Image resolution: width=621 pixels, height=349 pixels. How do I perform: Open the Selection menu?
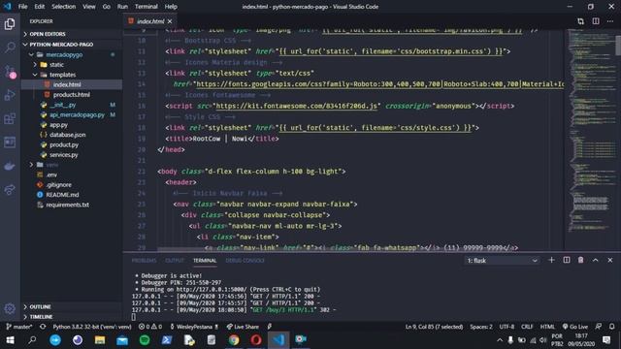tap(63, 7)
